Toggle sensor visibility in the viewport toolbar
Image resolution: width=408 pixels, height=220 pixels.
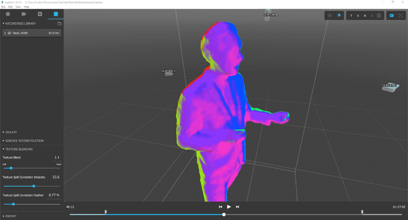point(391,15)
